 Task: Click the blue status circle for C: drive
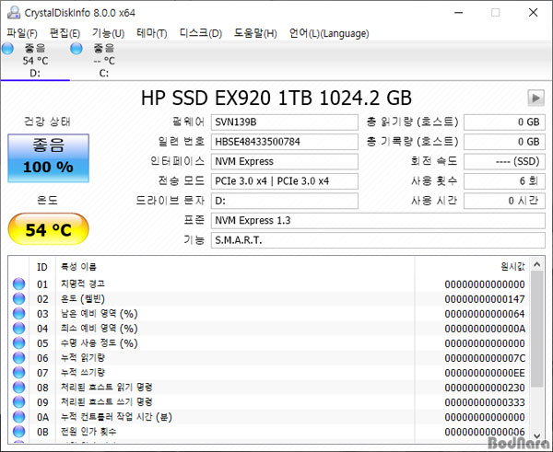(76, 49)
